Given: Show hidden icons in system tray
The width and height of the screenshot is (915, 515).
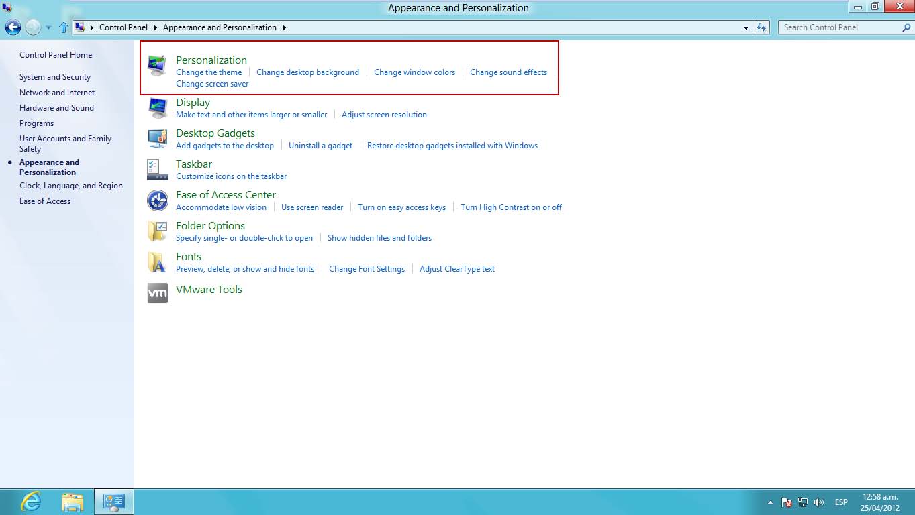Looking at the screenshot, I should 769,502.
